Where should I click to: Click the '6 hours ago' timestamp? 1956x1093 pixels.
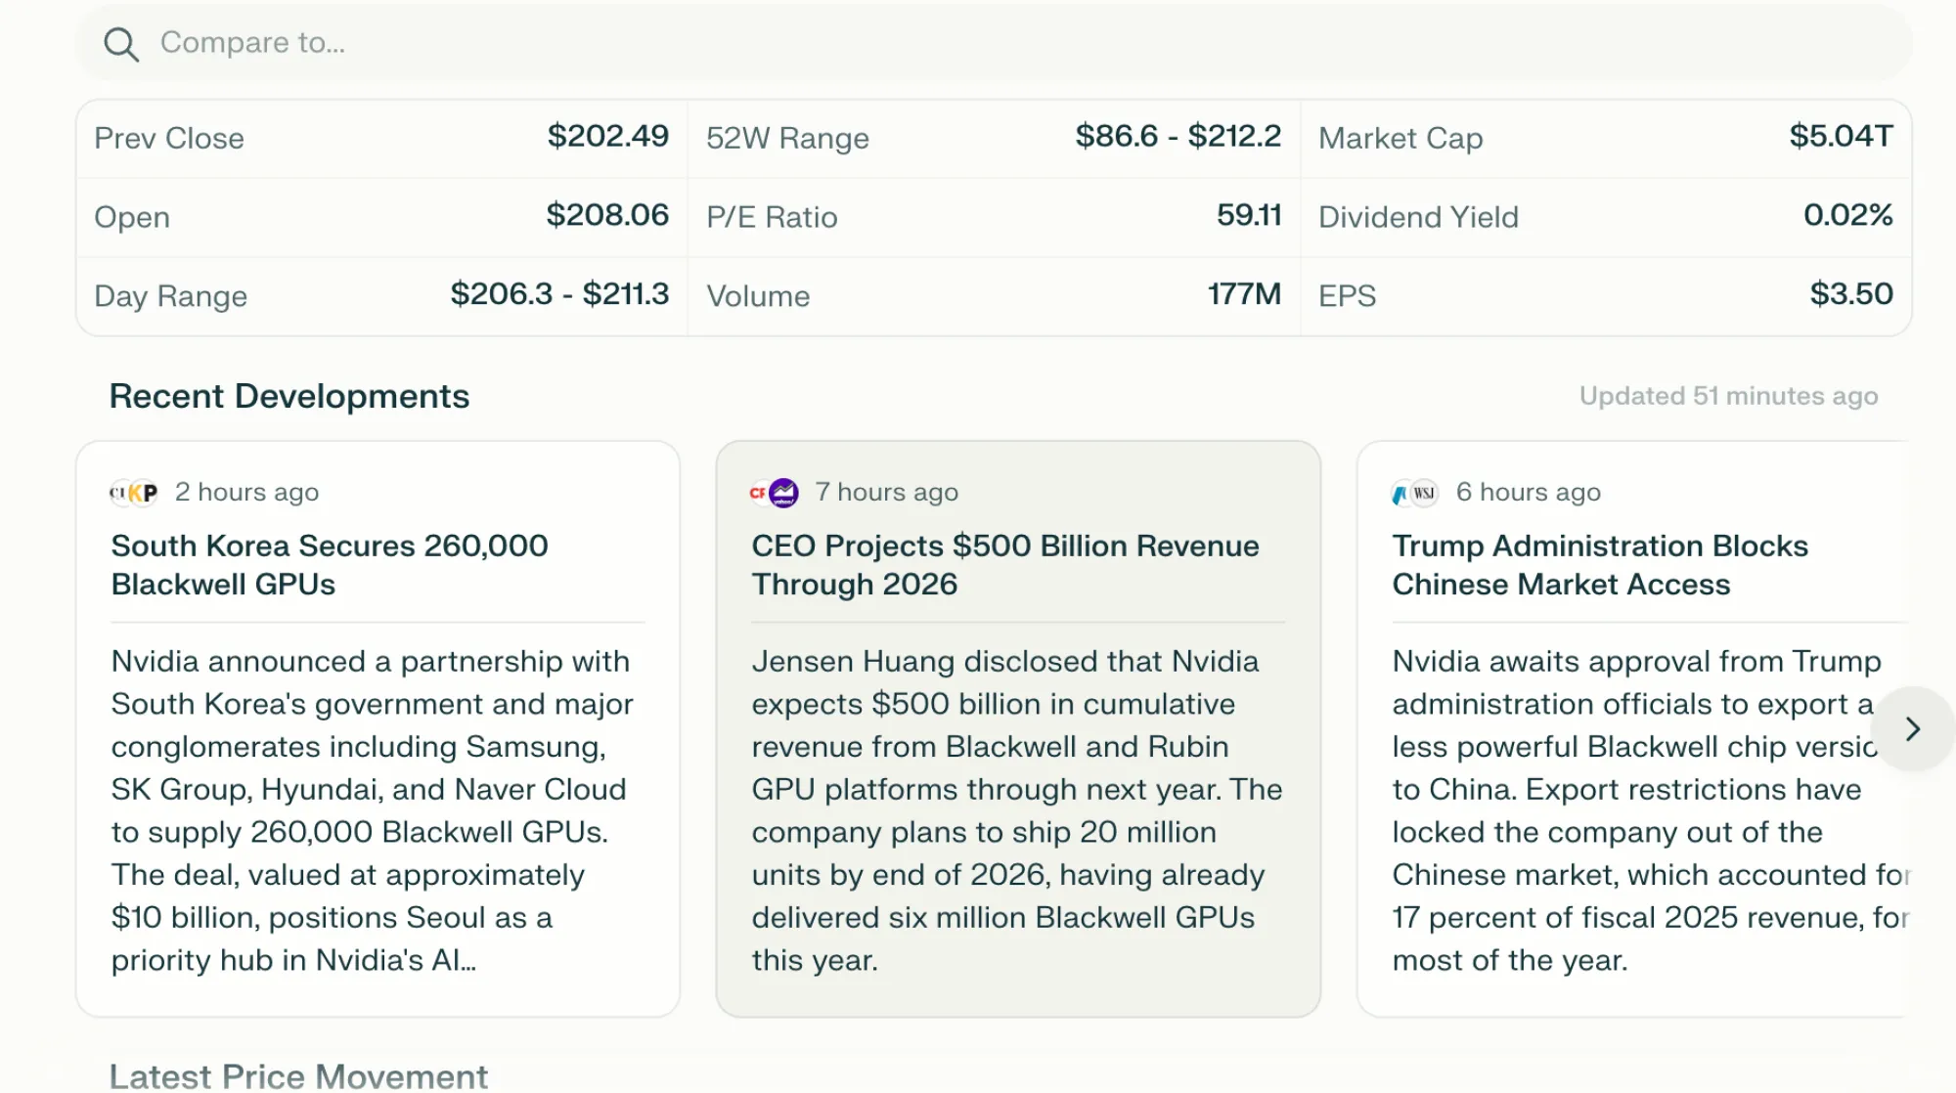tap(1528, 492)
